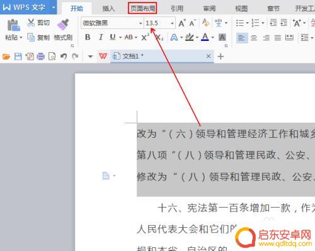The height and width of the screenshot is (251, 315).
Task: Click the printer icon
Action: [41, 57]
